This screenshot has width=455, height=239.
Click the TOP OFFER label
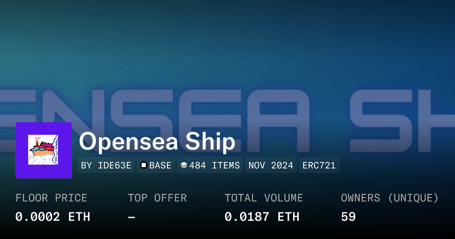157,198
